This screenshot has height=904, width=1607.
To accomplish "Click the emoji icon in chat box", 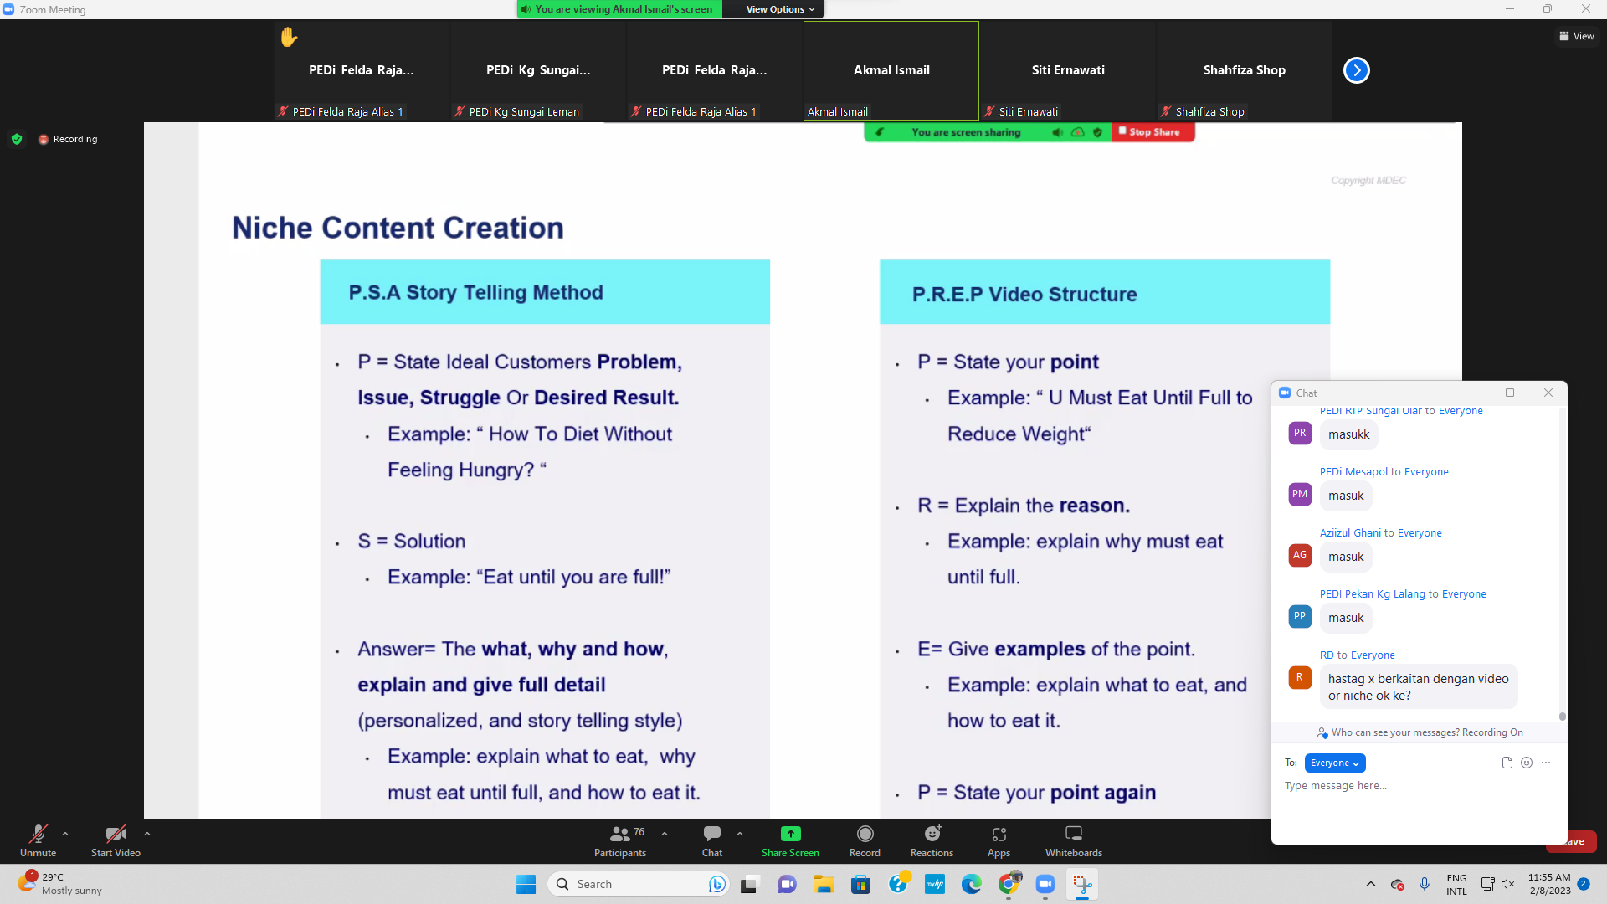I will pyautogui.click(x=1527, y=763).
